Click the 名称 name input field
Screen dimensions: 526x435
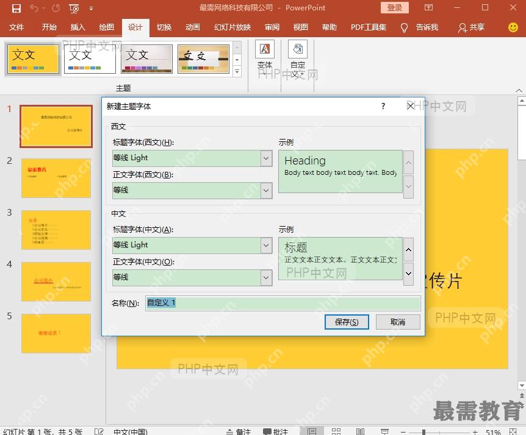point(283,303)
